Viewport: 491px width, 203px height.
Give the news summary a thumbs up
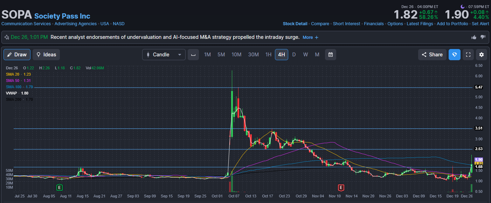click(x=474, y=37)
